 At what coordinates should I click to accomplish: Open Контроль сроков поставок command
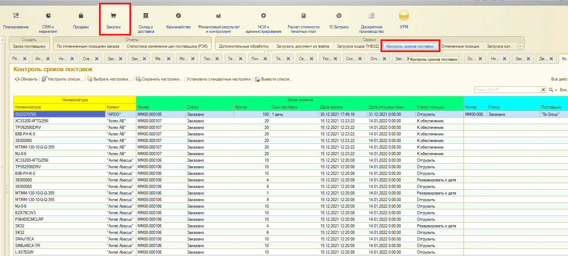point(410,46)
